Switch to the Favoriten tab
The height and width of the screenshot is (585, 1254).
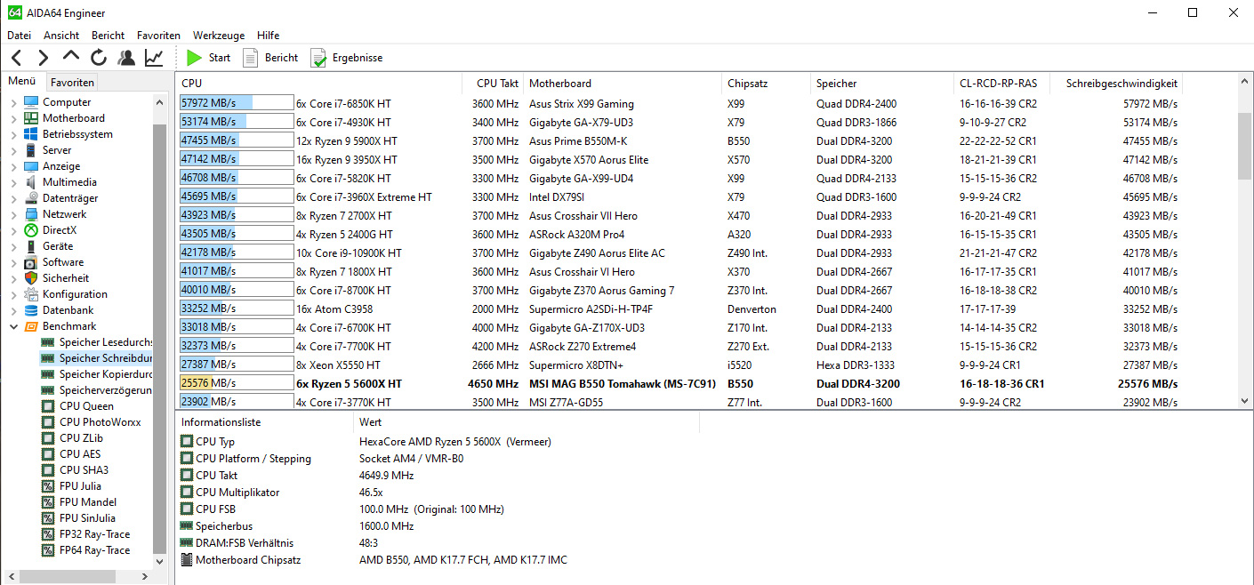pyautogui.click(x=72, y=82)
